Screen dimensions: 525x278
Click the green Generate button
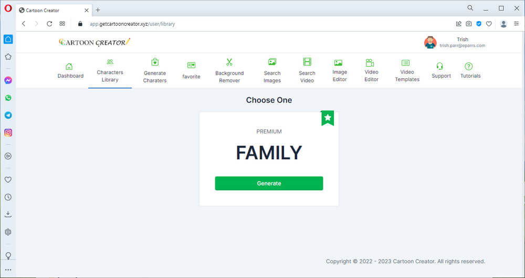tap(269, 183)
